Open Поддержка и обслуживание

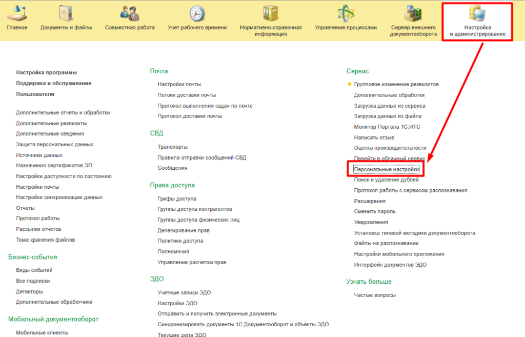pyautogui.click(x=53, y=83)
